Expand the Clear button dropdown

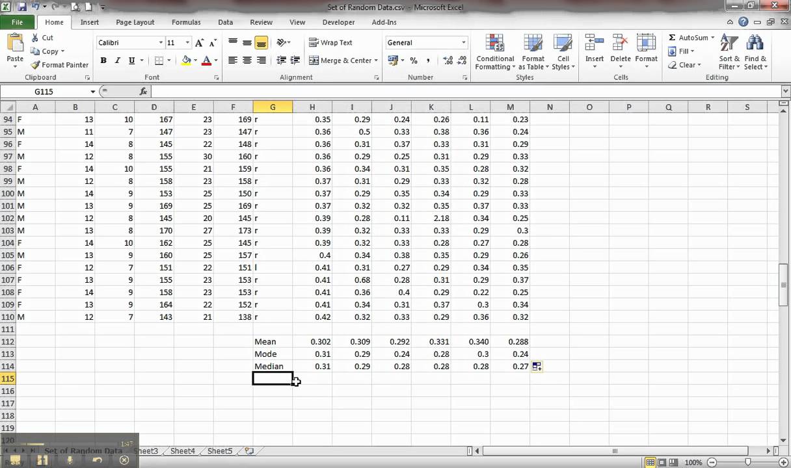[x=699, y=65]
